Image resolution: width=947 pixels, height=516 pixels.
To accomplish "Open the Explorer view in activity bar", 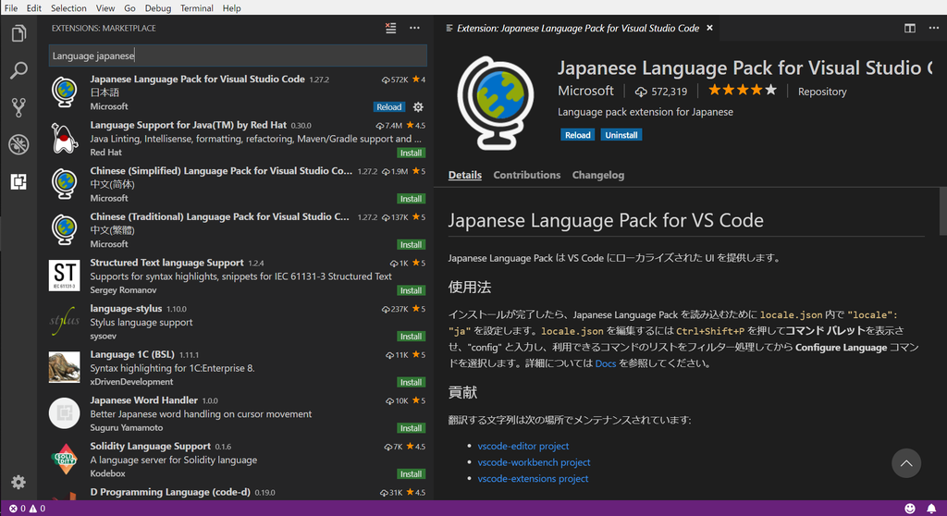I will point(18,33).
